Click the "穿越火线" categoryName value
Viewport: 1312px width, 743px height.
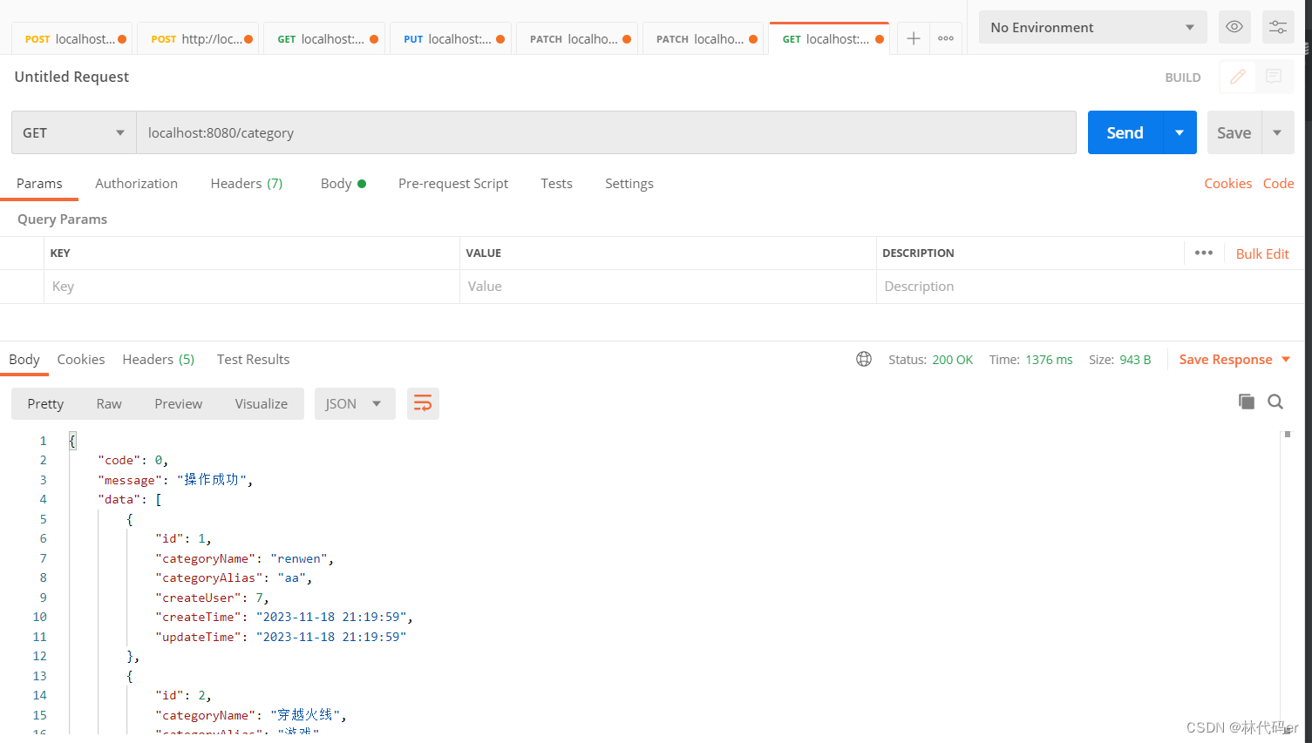pyautogui.click(x=305, y=715)
